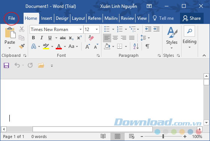Open the font size dropdown
Image resolution: width=210 pixels, height=141 pixels.
click(x=97, y=29)
